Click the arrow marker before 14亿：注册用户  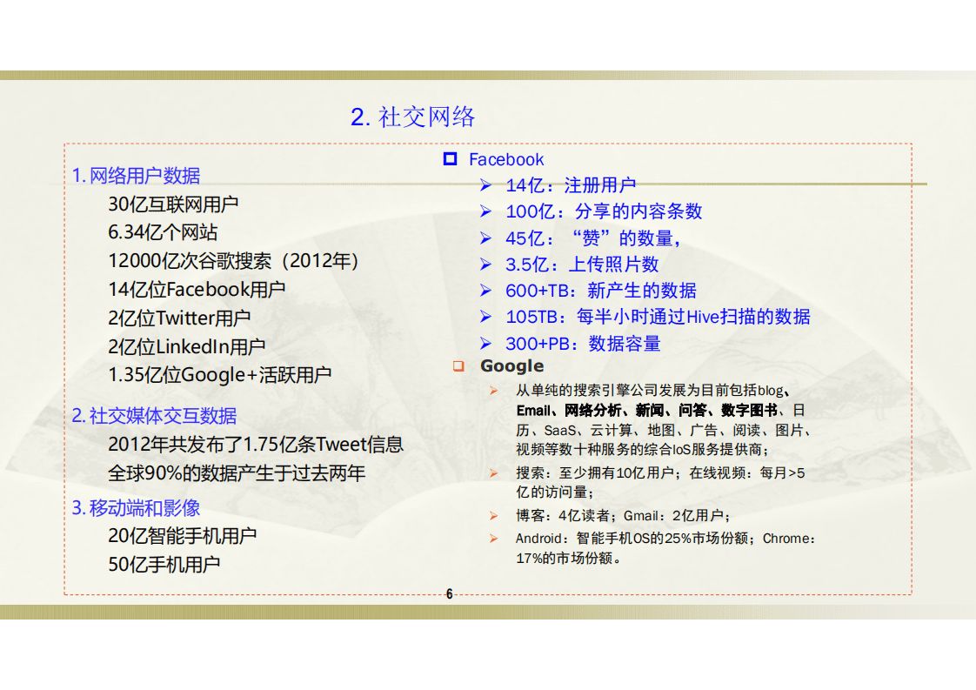click(485, 185)
